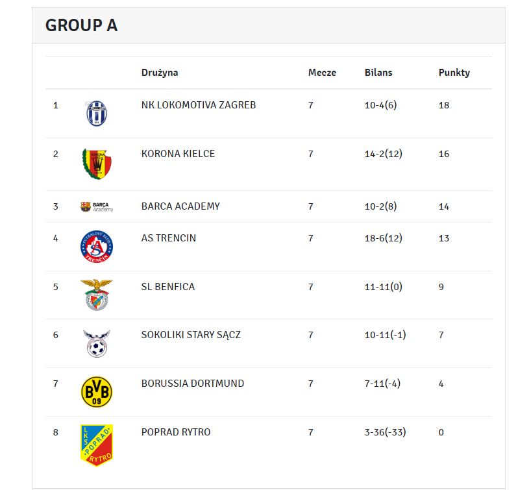Click the SL Benfica eagle crest
529x490 pixels.
[x=97, y=295]
